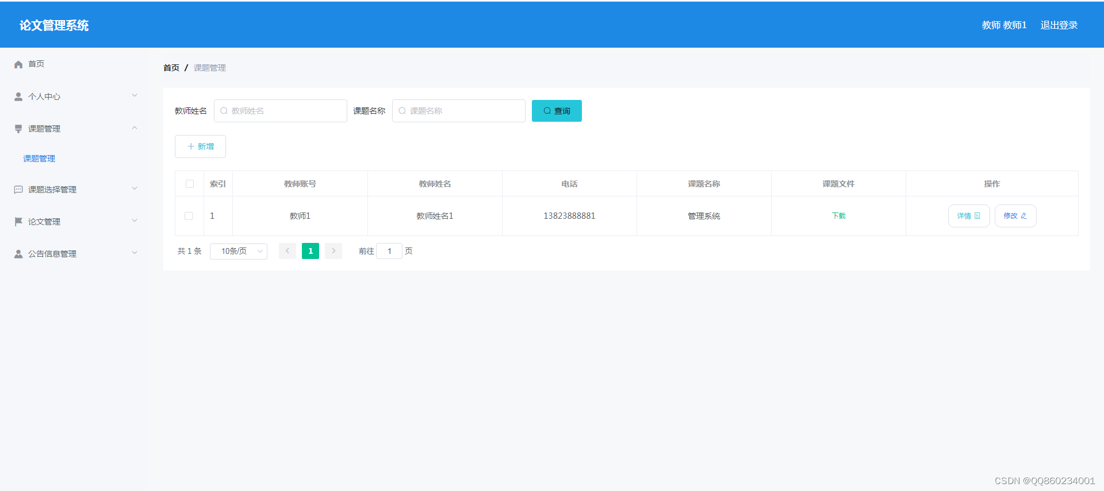The width and height of the screenshot is (1104, 491).
Task: Open the 课题选择管理 sidebar menu
Action: 75,190
